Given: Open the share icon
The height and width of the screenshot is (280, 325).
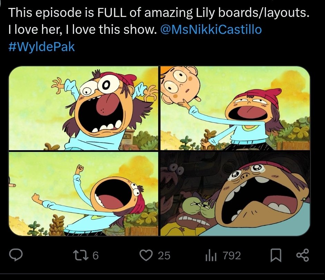Looking at the screenshot, I should tap(303, 255).
